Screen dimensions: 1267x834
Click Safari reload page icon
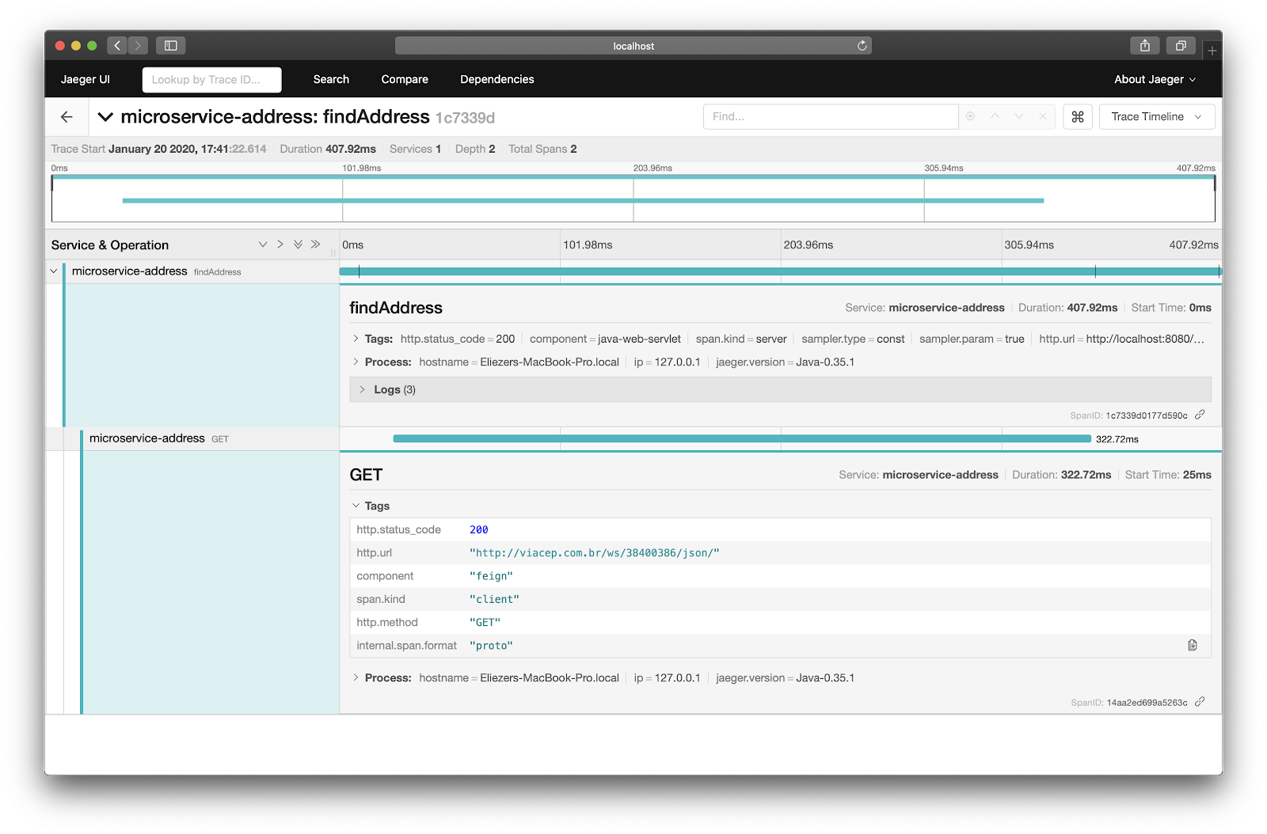tap(862, 46)
